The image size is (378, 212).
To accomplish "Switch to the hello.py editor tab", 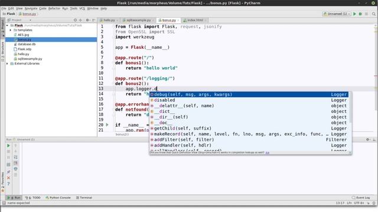I will (109, 20).
